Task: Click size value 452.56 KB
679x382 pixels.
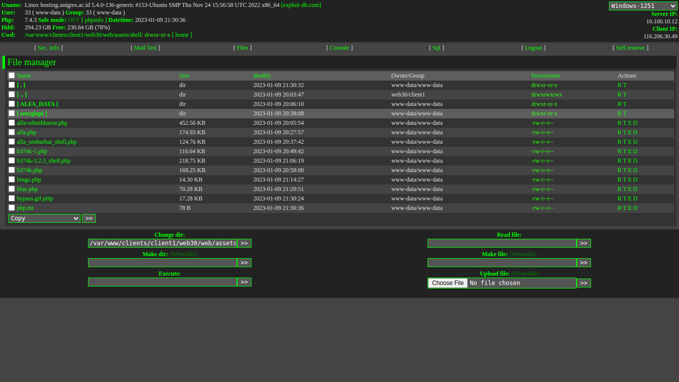Action: [192, 123]
